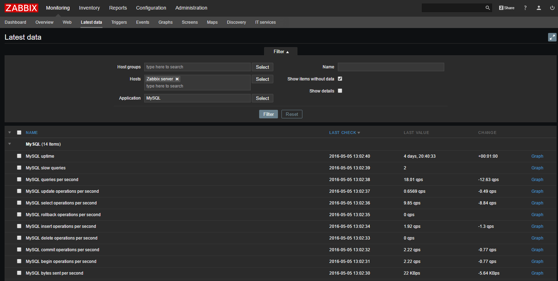Toggle fullscreen mode icon
This screenshot has width=558, height=281.
coord(552,37)
